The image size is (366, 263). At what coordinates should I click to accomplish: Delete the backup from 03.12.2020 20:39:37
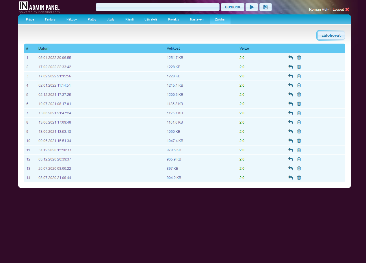[x=299, y=159]
